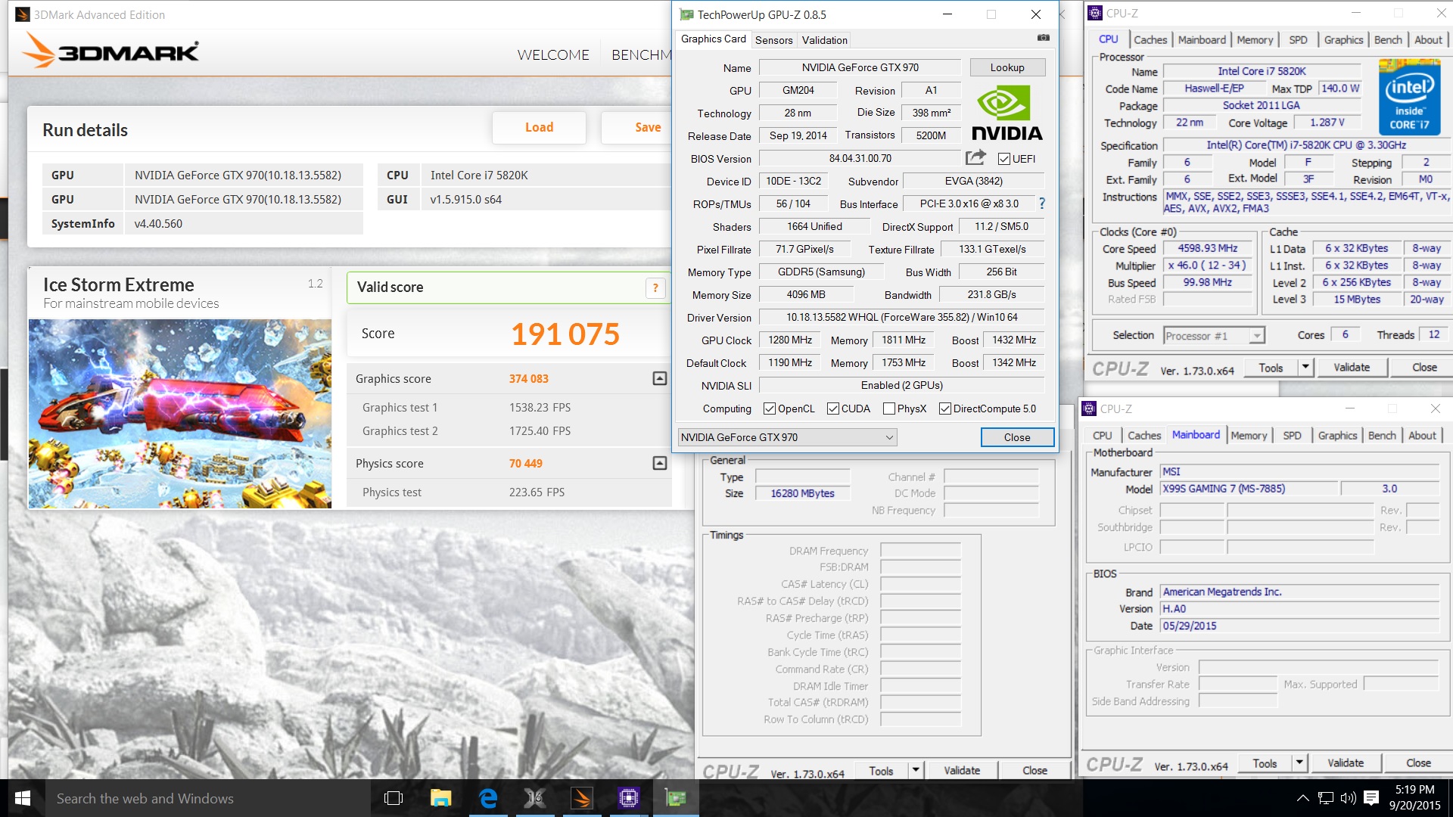Screen dimensions: 1453x817
Task: Click the BIOS export share icon in GPU-Z
Action: [975, 157]
